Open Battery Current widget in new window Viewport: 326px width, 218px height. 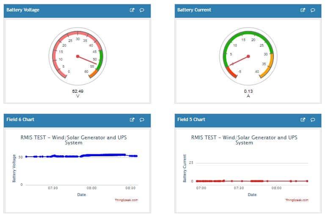(303, 10)
